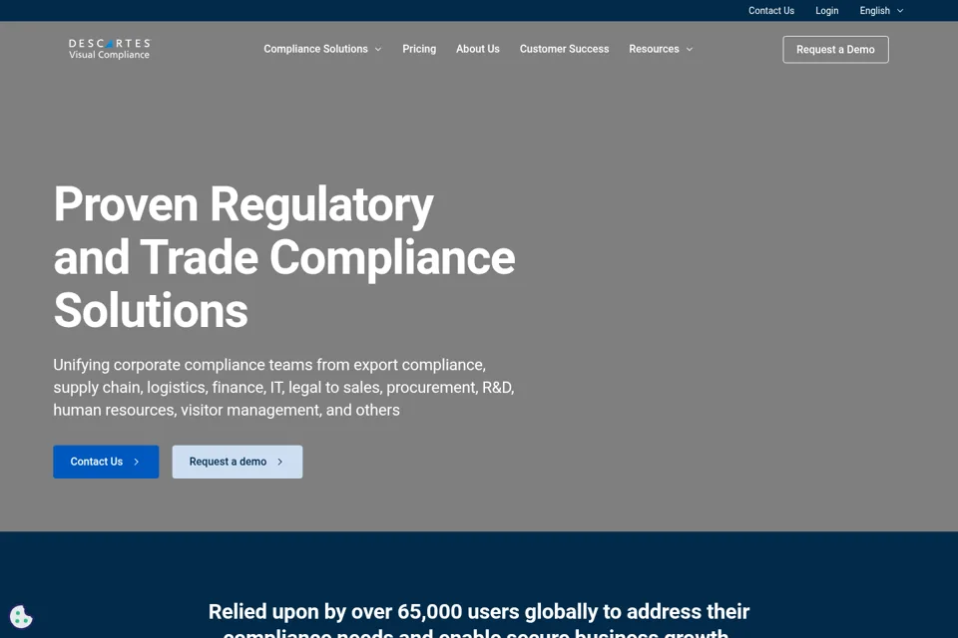
Task: Open the cookie preferences icon
Action: (x=21, y=617)
